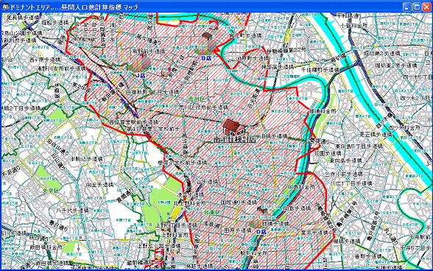
Task: Click the 駒形料金所 toll gate label
Action: 254,253
